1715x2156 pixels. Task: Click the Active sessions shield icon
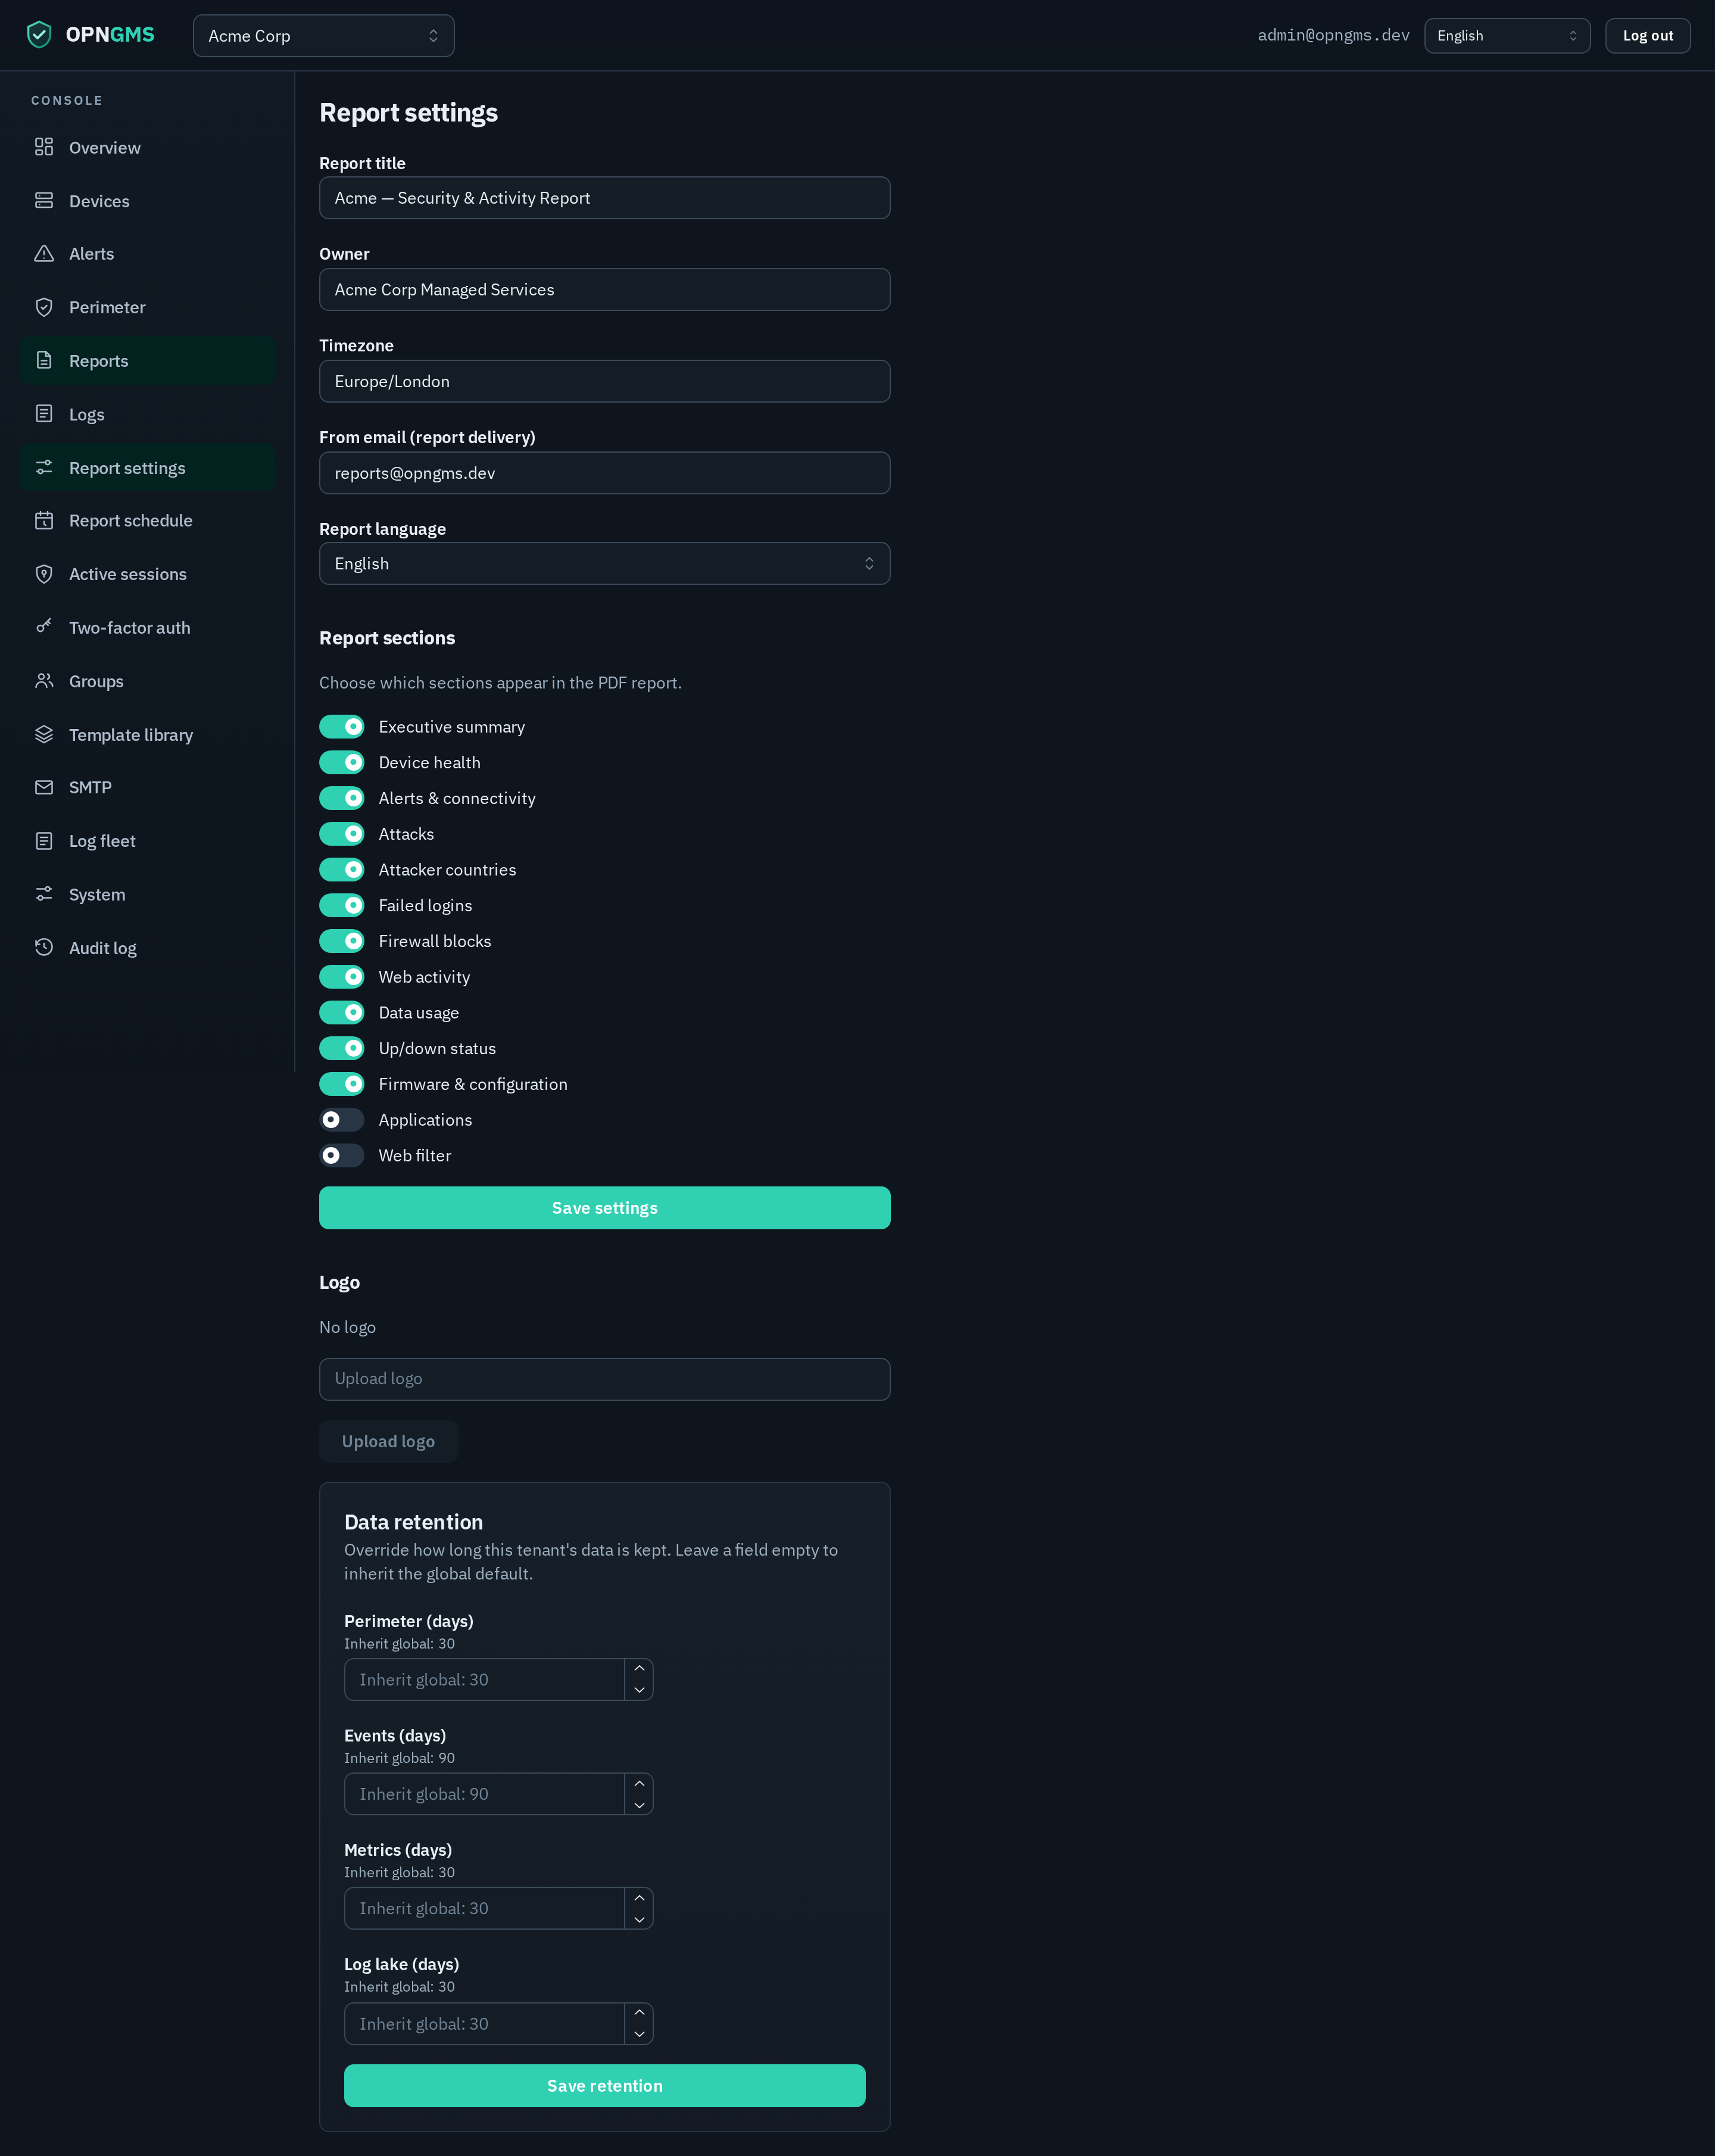tap(44, 574)
